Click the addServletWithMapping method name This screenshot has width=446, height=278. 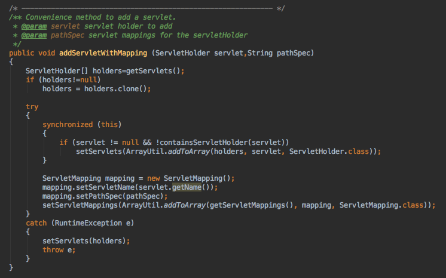[x=104, y=53]
